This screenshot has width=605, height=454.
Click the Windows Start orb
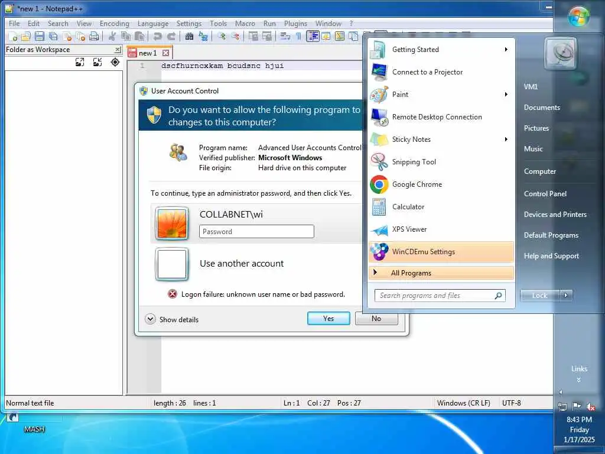point(578,17)
